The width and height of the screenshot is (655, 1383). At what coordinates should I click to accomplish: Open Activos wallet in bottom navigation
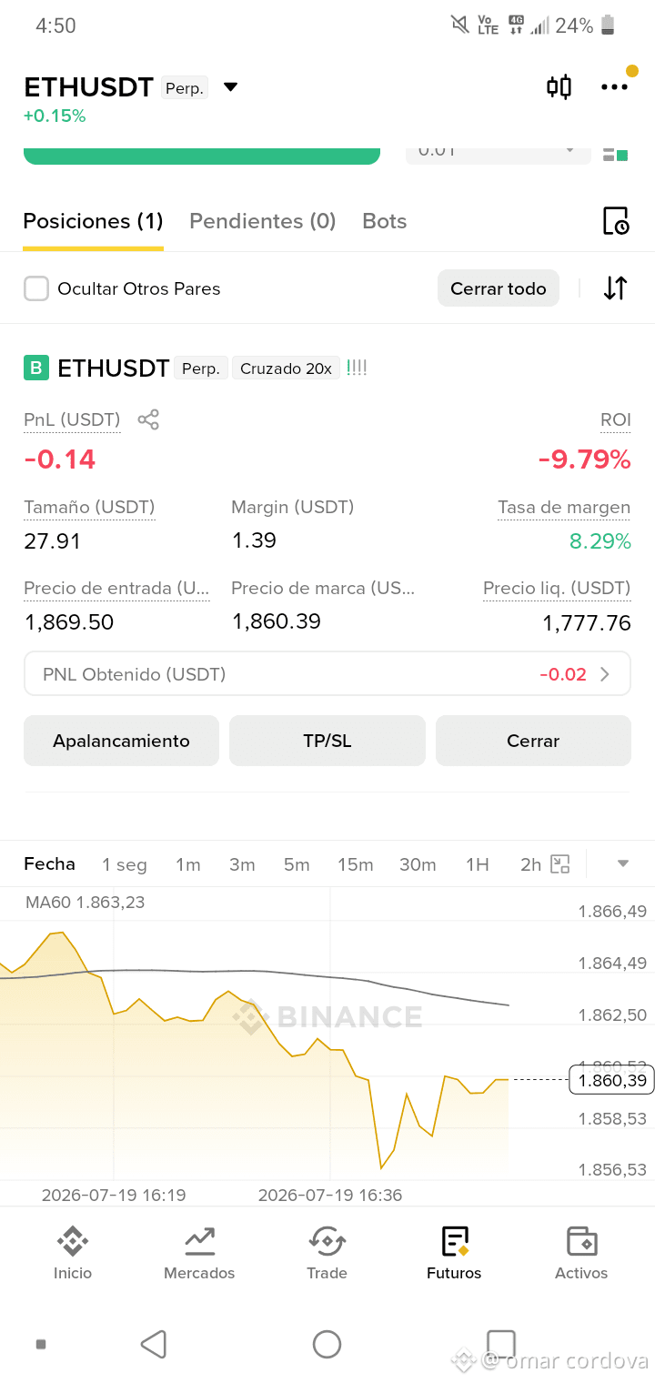tap(581, 1254)
